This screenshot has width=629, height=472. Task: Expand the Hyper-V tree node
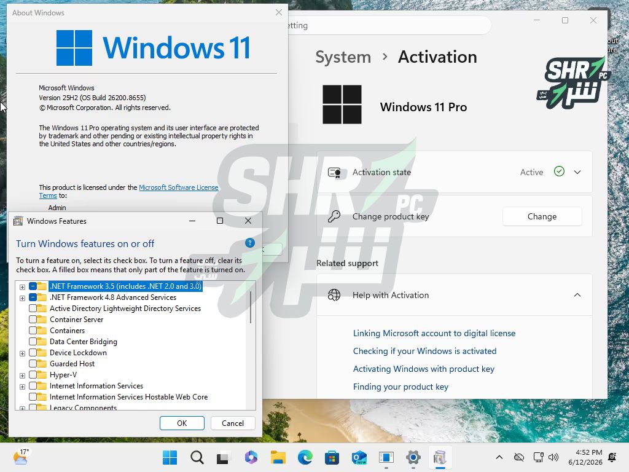[x=23, y=376]
